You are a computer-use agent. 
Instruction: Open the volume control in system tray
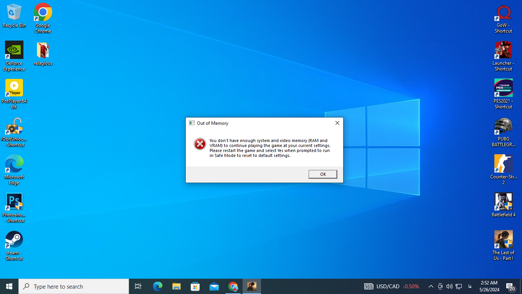[x=449, y=286]
